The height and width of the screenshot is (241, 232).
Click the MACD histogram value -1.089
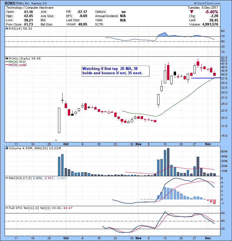[61, 178]
